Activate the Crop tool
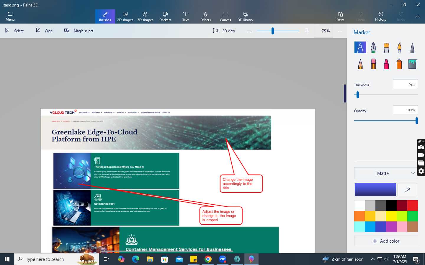Image resolution: width=425 pixels, height=265 pixels. point(44,31)
